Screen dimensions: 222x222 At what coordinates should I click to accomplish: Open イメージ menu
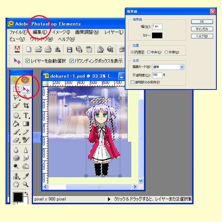coord(61,32)
